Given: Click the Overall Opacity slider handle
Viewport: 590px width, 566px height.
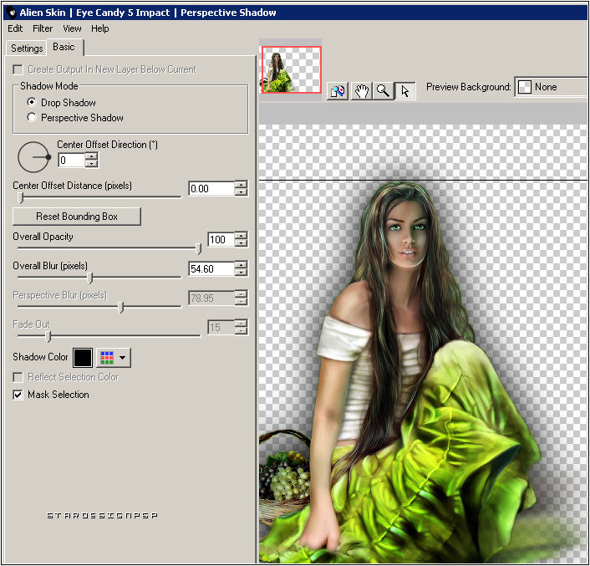Looking at the screenshot, I should 198,248.
